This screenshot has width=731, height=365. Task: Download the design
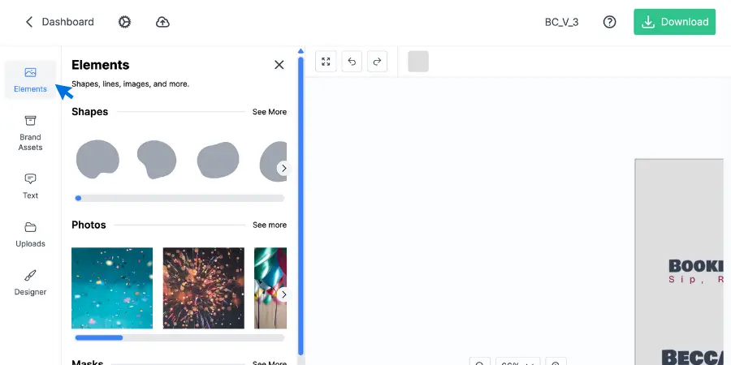pyautogui.click(x=675, y=22)
